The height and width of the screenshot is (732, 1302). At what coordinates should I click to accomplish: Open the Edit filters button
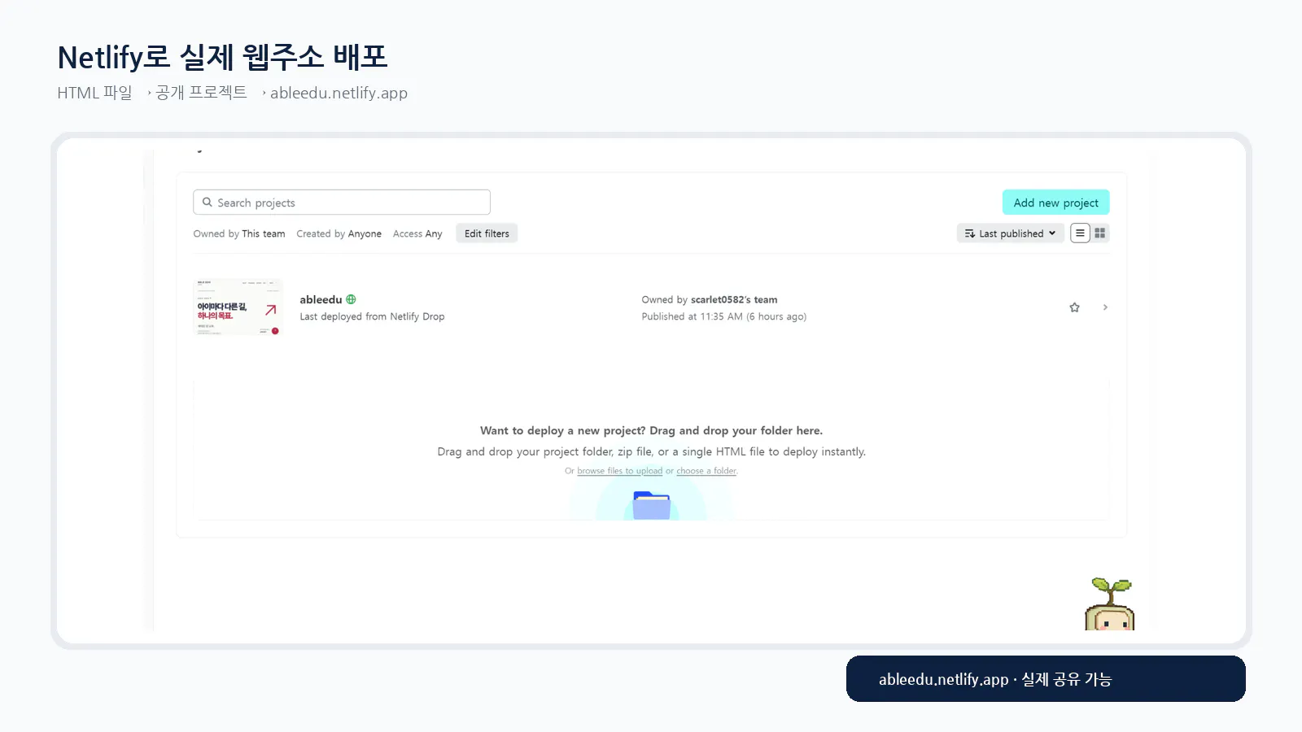(x=487, y=233)
